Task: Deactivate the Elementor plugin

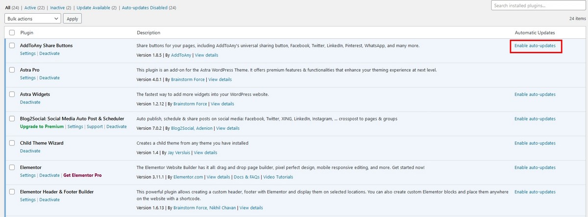Action: tap(49, 175)
